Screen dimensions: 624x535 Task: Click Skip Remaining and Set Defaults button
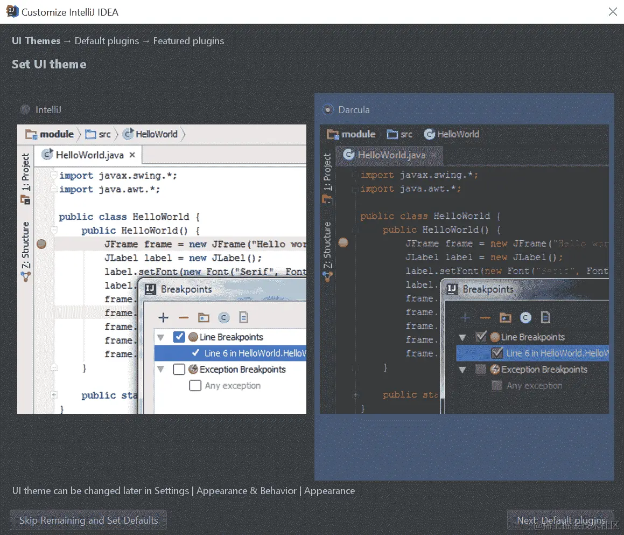[88, 520]
